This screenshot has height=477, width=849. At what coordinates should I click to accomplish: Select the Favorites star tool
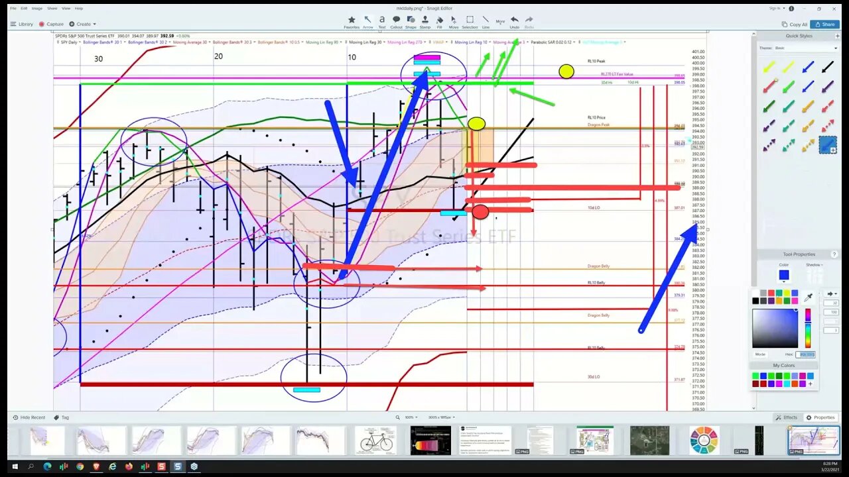352,23
